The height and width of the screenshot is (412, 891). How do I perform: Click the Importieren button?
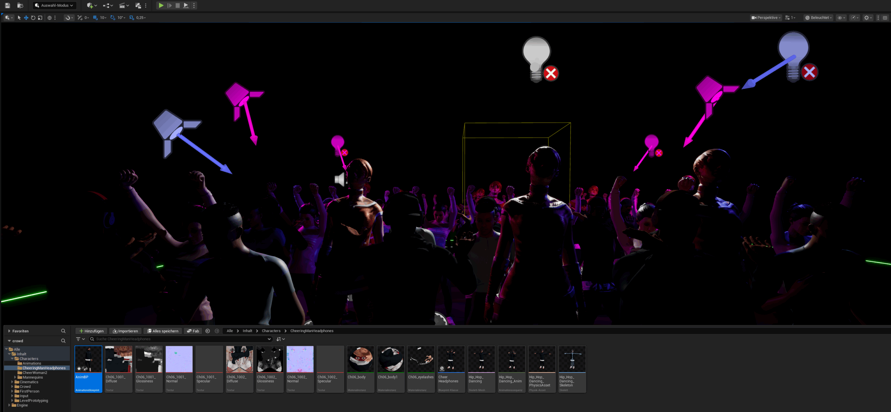[125, 331]
